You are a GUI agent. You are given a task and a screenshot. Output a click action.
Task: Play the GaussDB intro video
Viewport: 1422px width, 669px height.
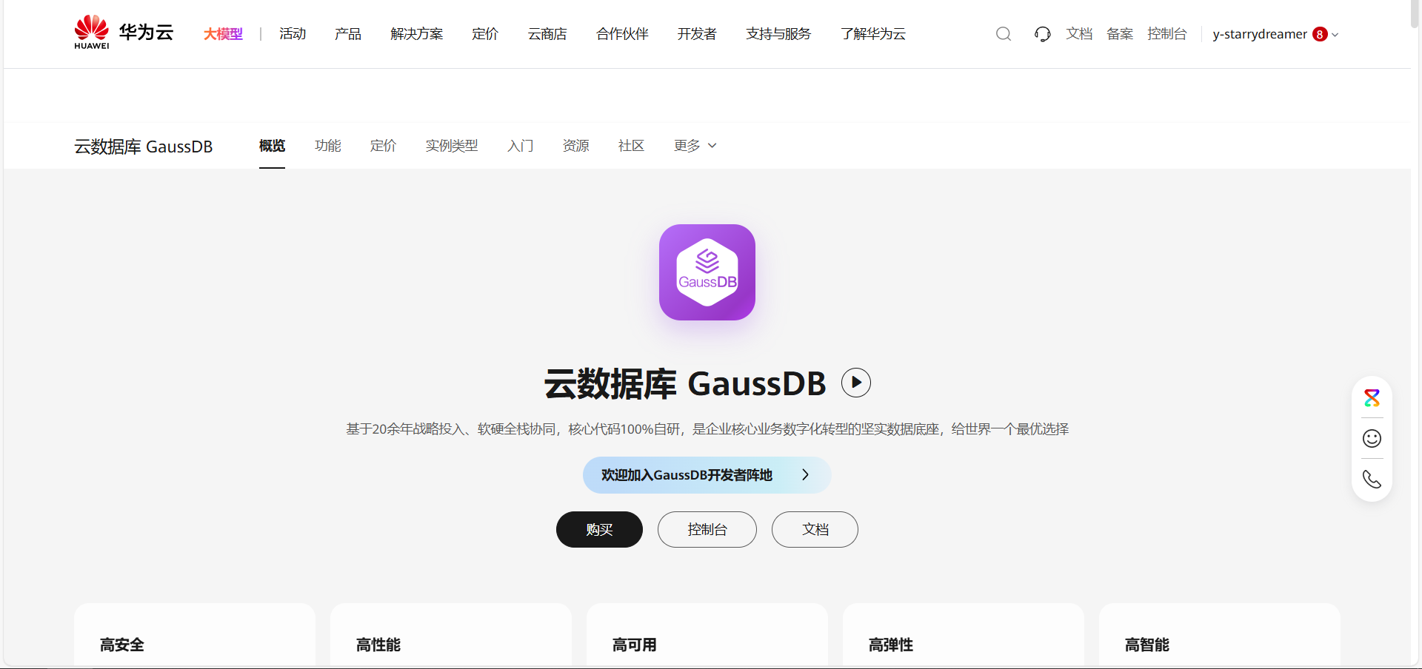point(856,383)
